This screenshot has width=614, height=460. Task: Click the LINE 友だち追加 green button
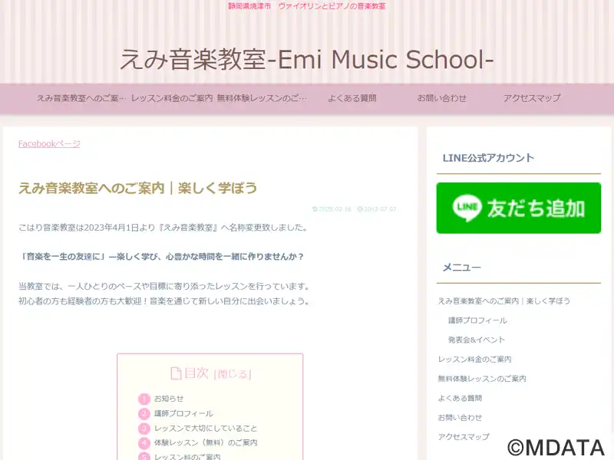coord(519,208)
